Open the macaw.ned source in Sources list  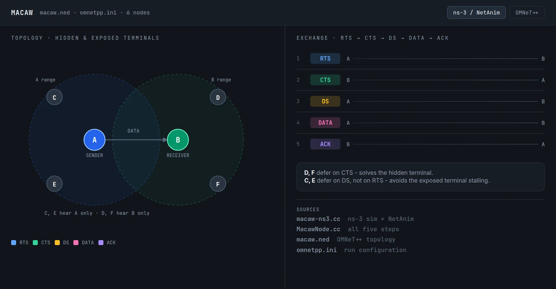tap(313, 240)
